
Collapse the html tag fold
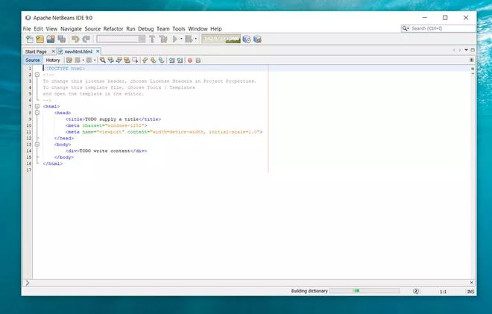37,107
